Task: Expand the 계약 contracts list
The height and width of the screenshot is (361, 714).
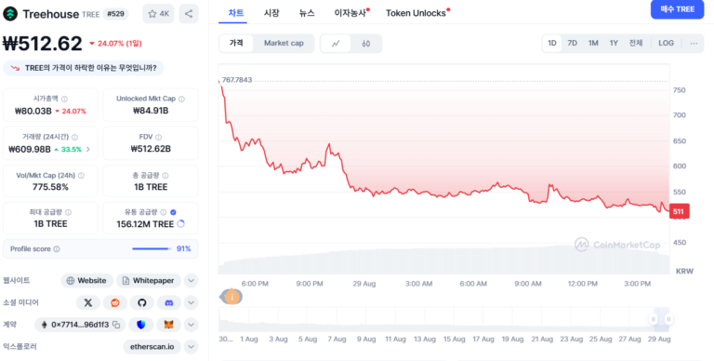Action: [x=192, y=325]
